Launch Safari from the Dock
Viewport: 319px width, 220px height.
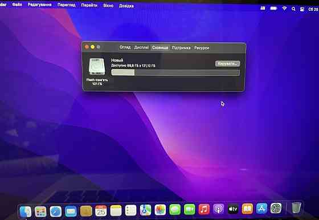[x=56, y=211]
